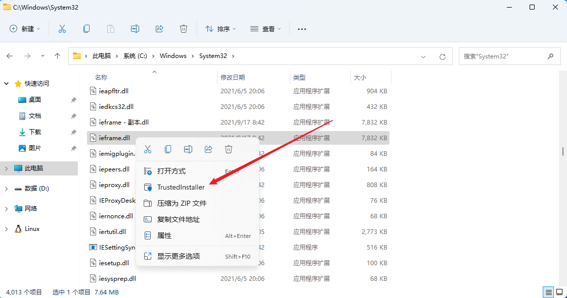Click the Share icon in the toolbar
The image size is (567, 298).
159,29
